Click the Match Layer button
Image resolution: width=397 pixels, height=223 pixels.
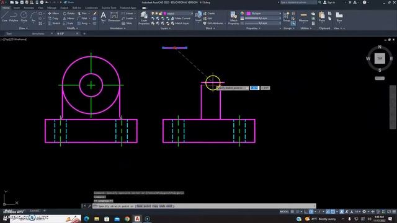point(180,24)
